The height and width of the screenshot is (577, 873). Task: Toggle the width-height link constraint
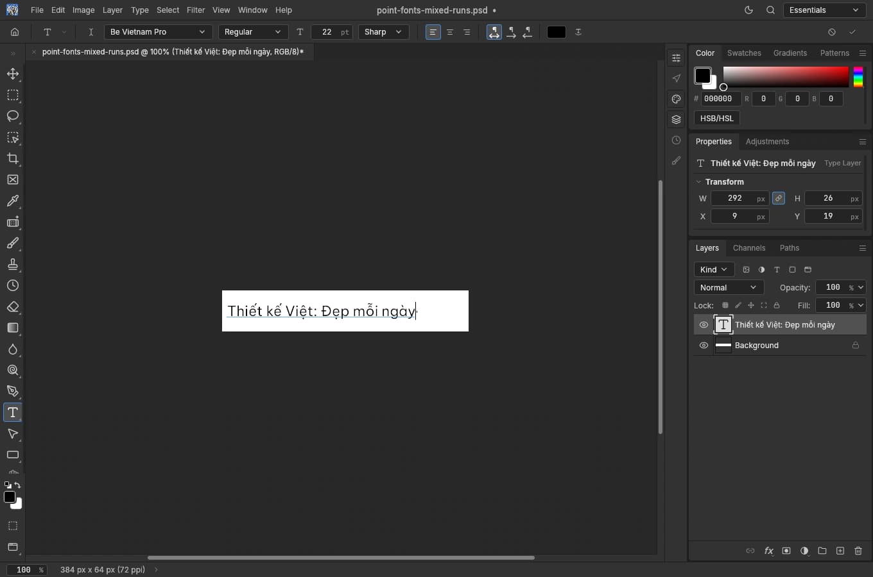pos(779,199)
